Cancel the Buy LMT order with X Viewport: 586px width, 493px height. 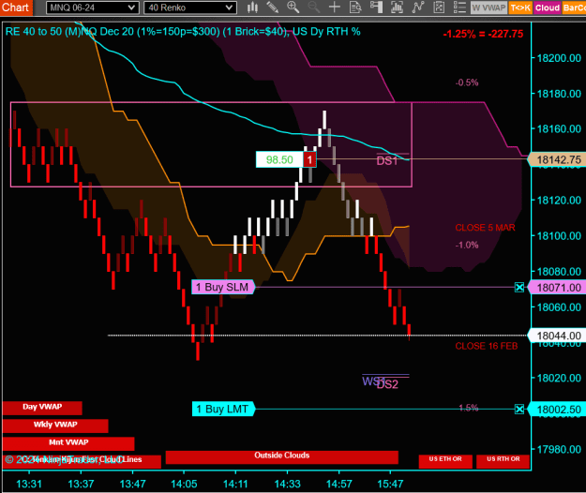tap(519, 410)
